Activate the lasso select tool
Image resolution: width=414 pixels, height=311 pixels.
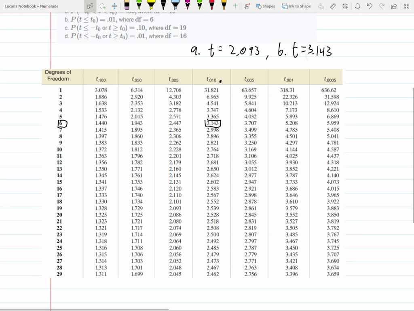102,5
